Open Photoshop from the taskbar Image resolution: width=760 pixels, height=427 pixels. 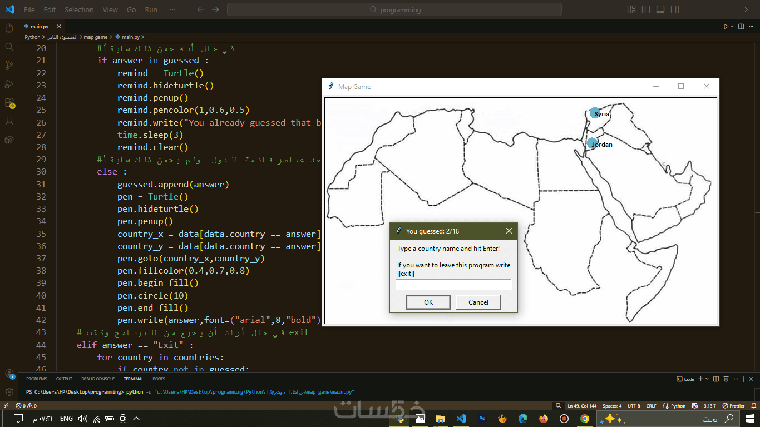pyautogui.click(x=482, y=419)
